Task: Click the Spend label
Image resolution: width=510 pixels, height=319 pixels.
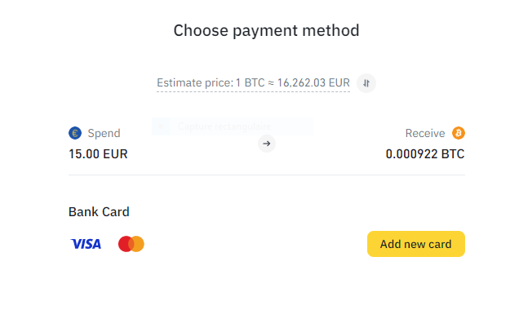Action: (104, 133)
